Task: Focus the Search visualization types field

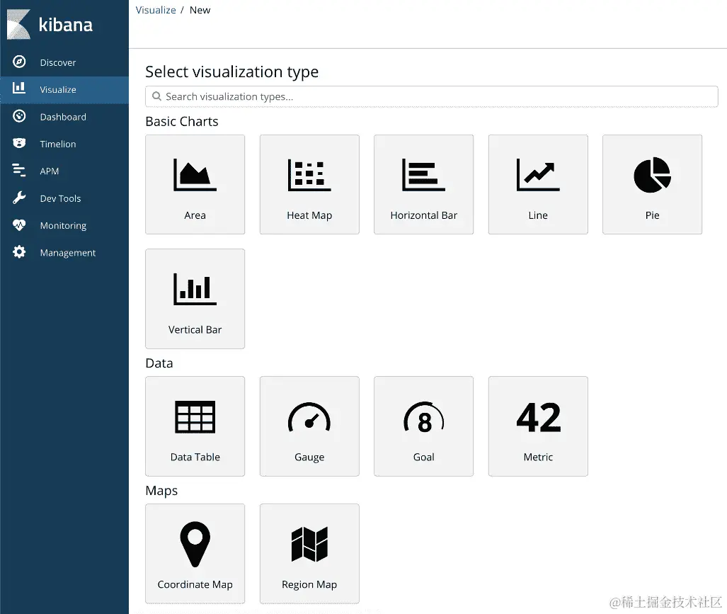Action: pyautogui.click(x=432, y=96)
